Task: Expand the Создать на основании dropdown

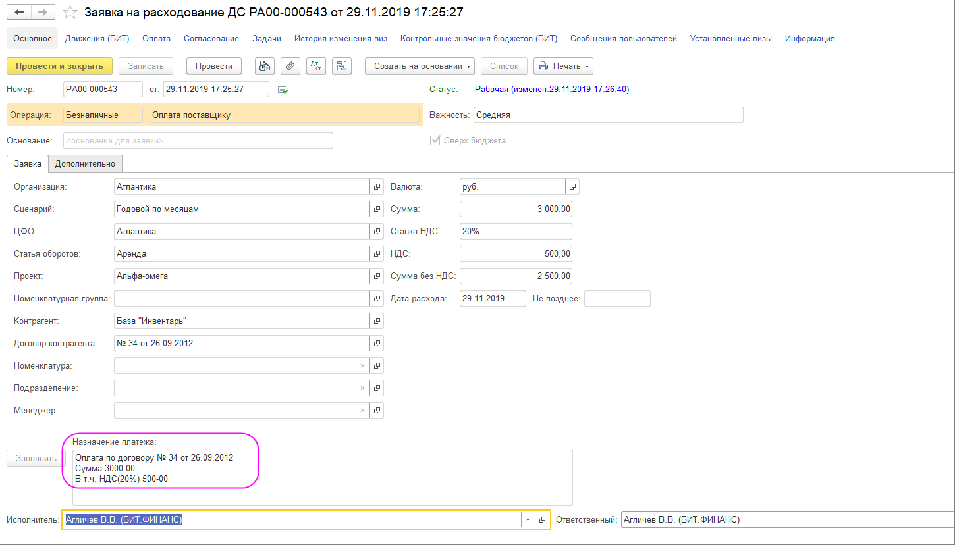Action: coord(420,66)
